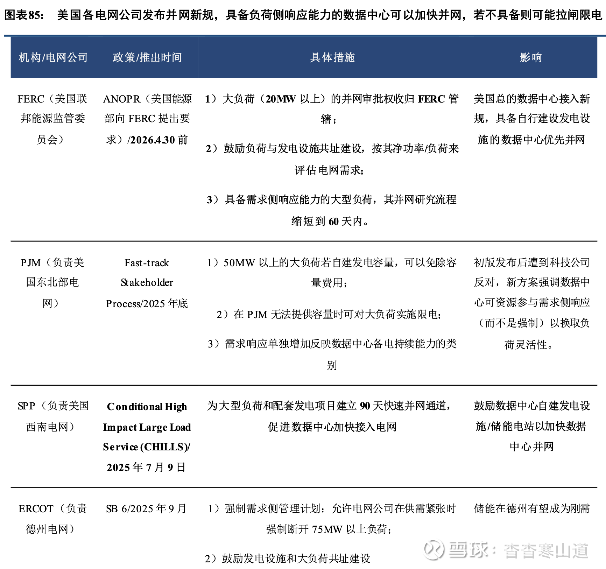Viewport: 606px width, 569px height.
Task: Click the "Fast-track Stakeholder Process/2025 年底" cell
Action: pyautogui.click(x=147, y=283)
